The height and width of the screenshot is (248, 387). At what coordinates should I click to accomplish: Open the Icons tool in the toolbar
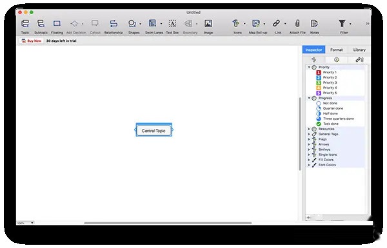point(236,24)
